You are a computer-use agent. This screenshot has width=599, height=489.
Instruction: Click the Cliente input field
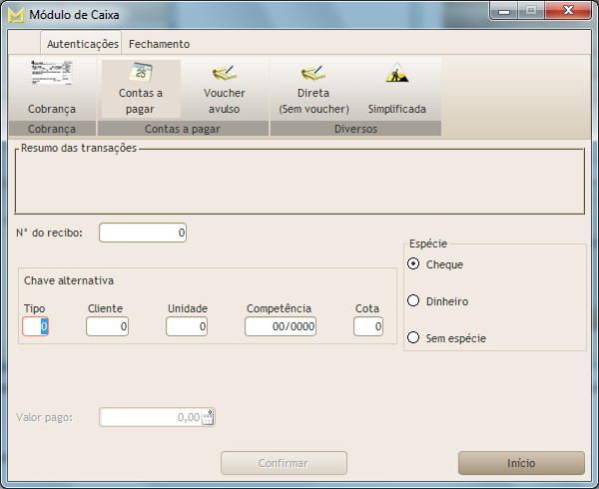point(108,326)
